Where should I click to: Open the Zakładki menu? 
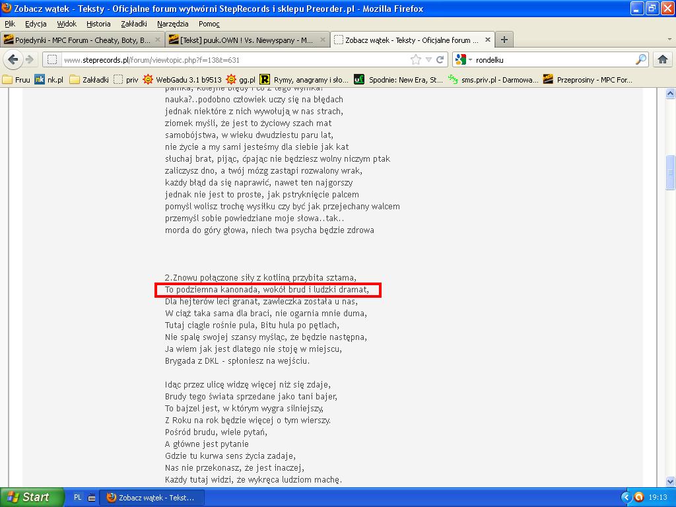[133, 24]
